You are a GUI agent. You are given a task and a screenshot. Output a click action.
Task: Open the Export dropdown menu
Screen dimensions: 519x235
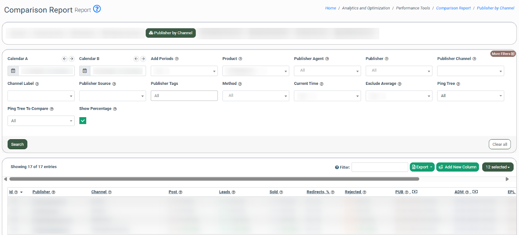pos(422,167)
